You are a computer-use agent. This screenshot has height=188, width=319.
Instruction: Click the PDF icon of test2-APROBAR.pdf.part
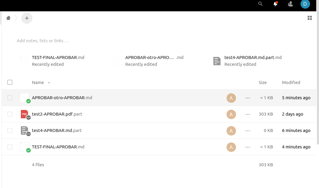25,114
